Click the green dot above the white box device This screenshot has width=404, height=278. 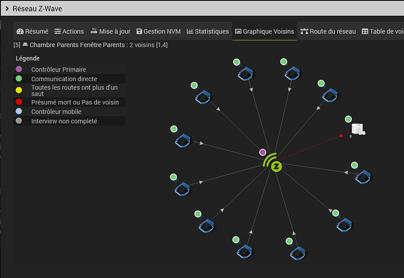(348, 119)
